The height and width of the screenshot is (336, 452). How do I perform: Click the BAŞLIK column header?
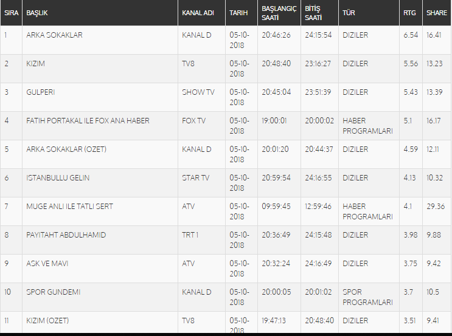tap(37, 13)
